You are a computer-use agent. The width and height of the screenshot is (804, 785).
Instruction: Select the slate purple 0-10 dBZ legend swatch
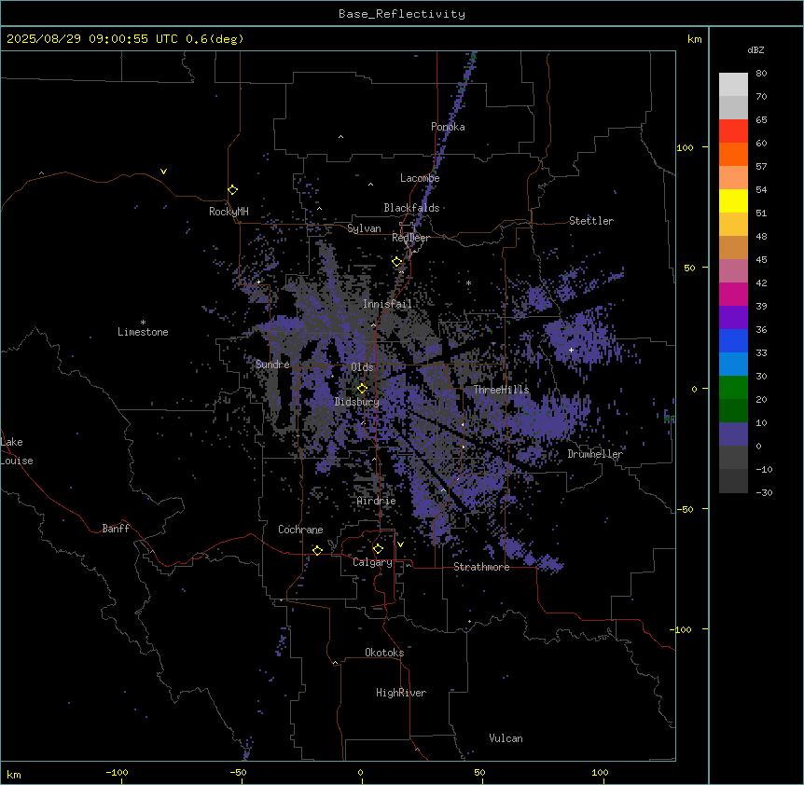[x=733, y=434]
